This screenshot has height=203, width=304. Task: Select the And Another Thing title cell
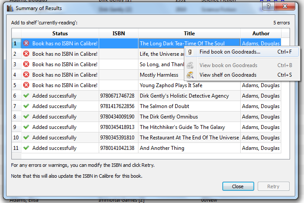189,148
